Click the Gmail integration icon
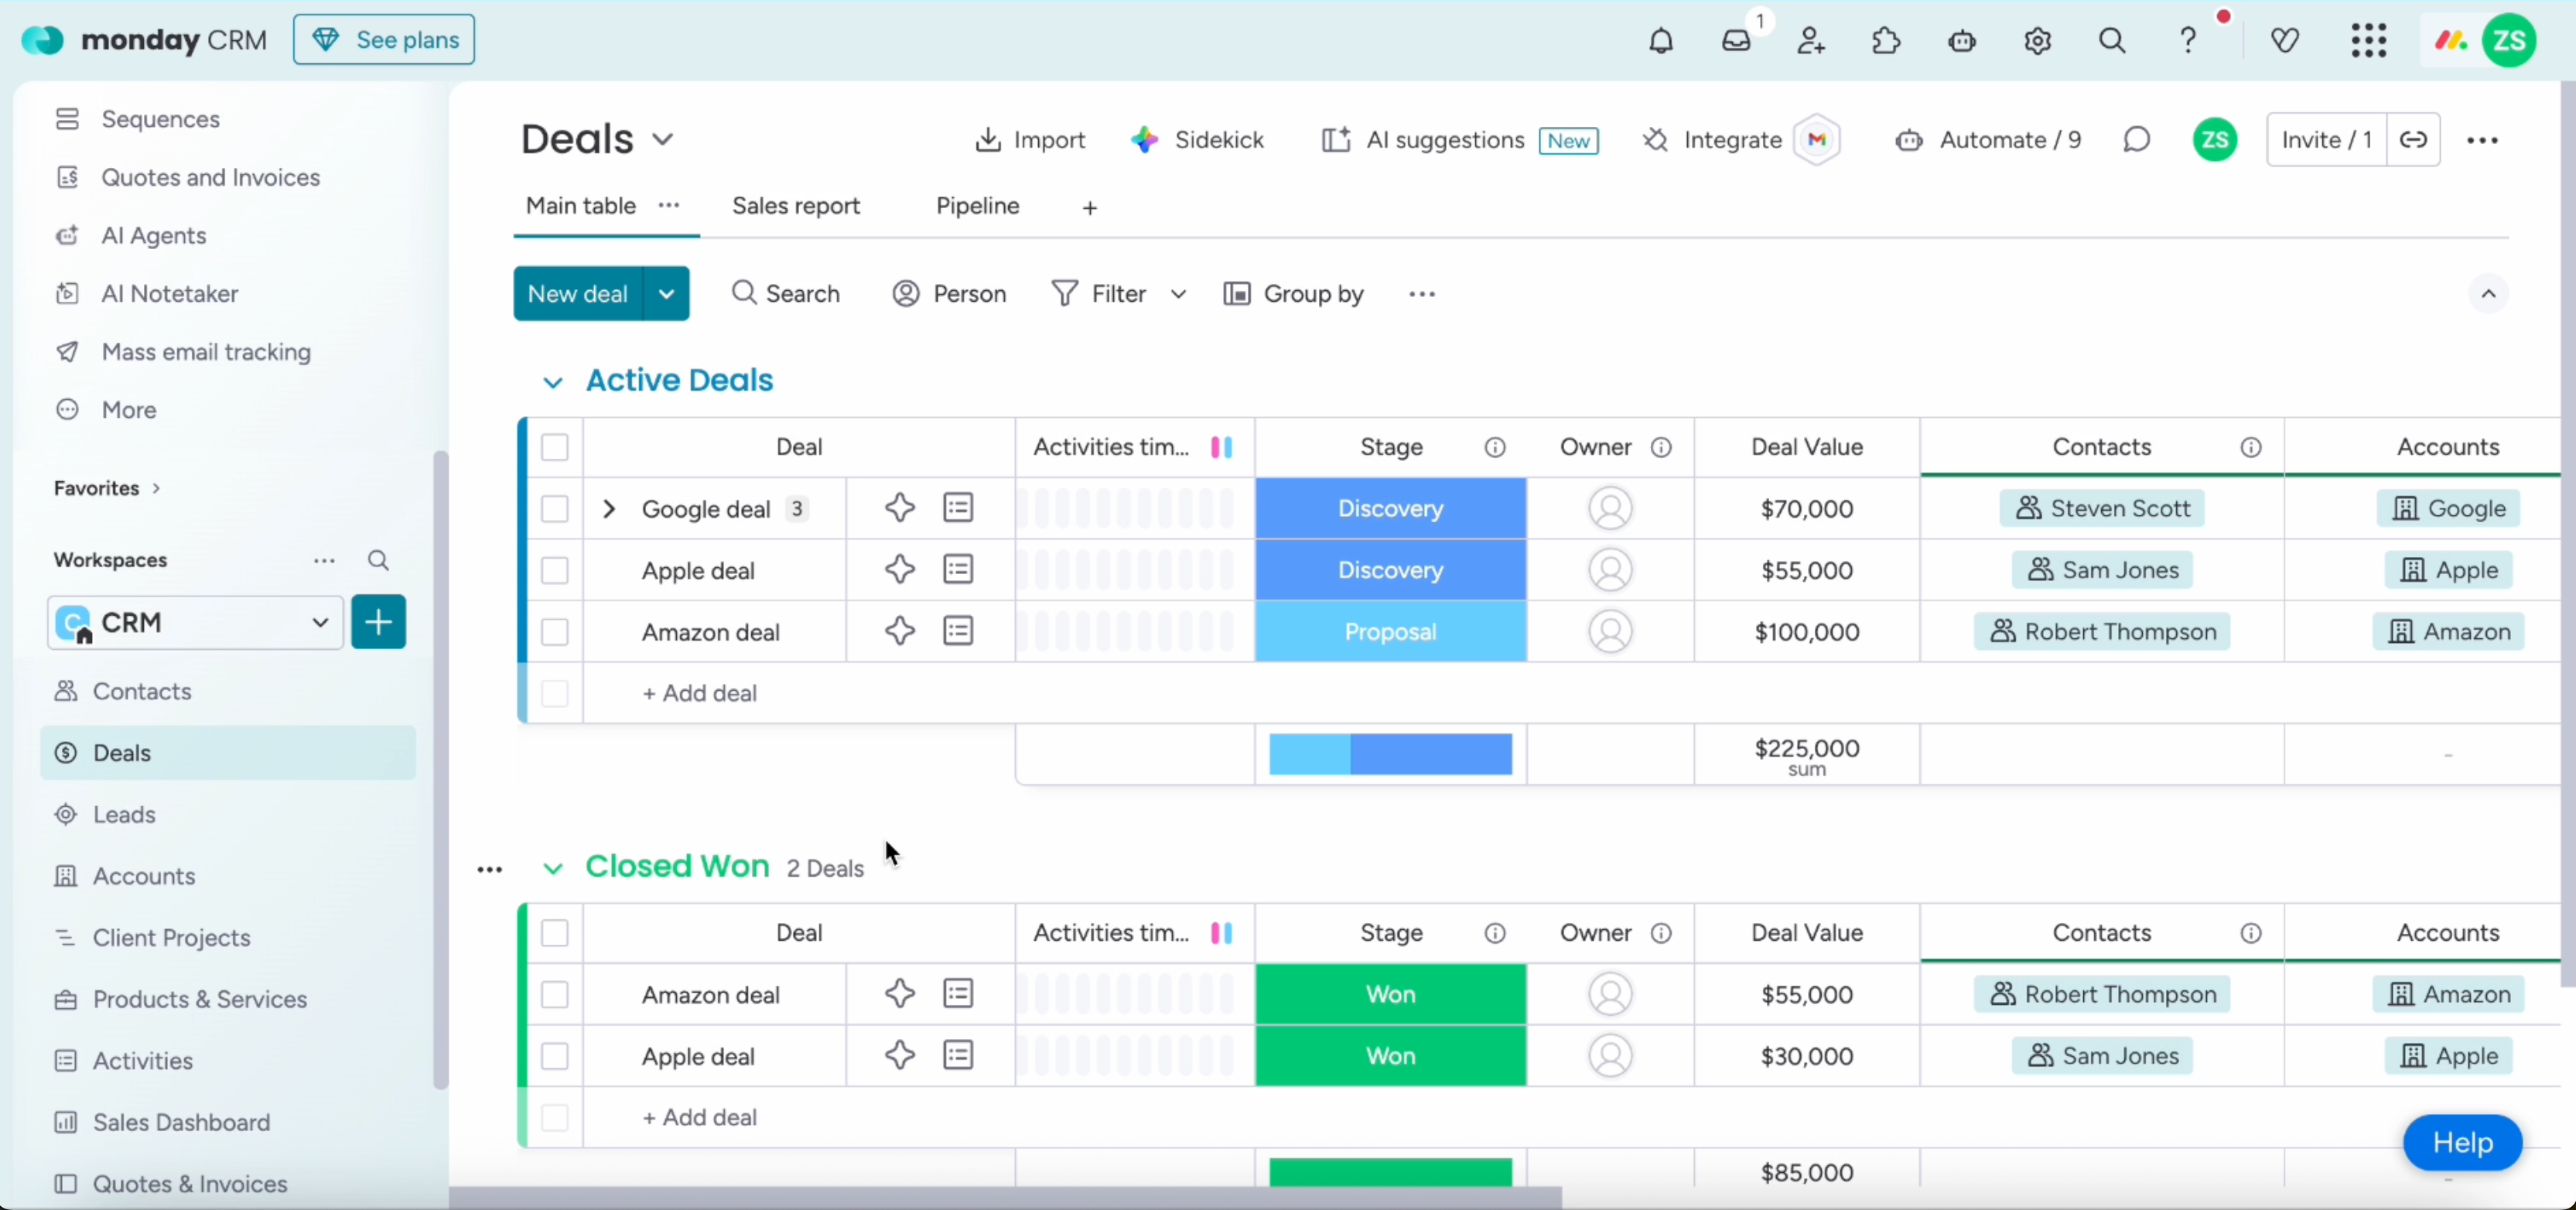The width and height of the screenshot is (2576, 1210). point(1817,140)
